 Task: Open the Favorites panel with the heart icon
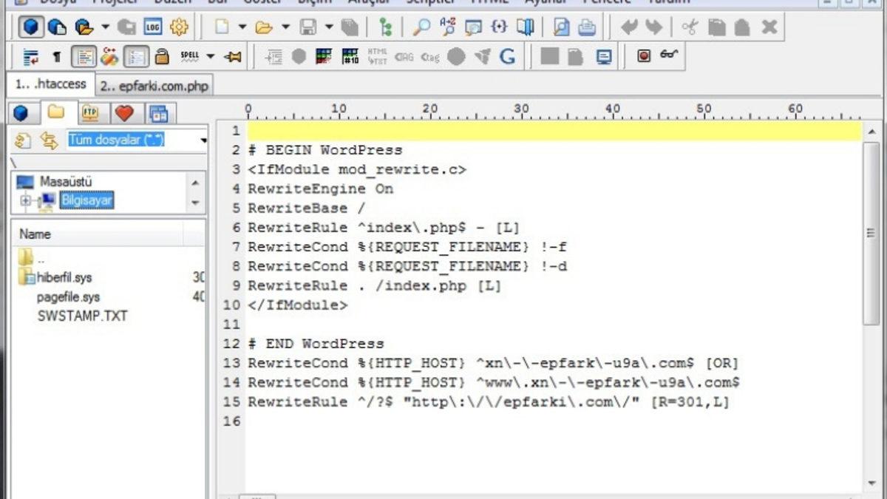124,113
